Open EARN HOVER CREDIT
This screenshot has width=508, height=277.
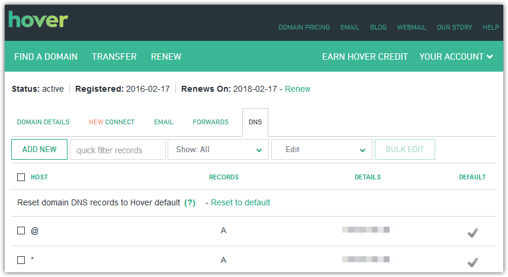pos(365,57)
